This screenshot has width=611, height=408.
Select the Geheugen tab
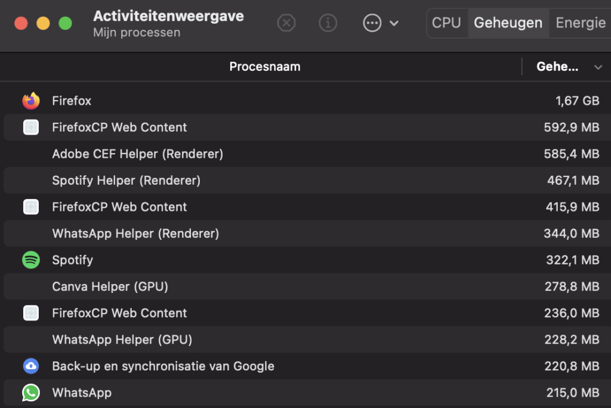point(508,23)
